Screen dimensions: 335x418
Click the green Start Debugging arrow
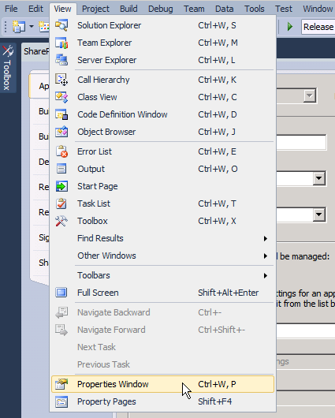[290, 27]
